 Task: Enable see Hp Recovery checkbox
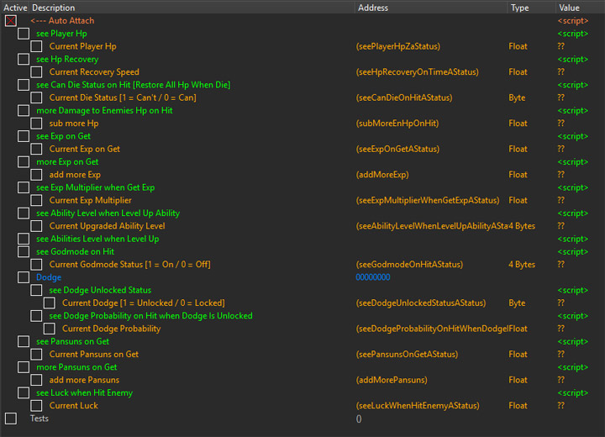pos(24,59)
